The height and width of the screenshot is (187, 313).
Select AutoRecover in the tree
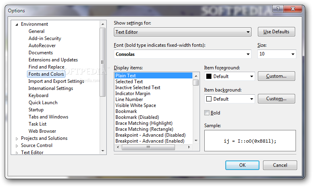click(42, 46)
